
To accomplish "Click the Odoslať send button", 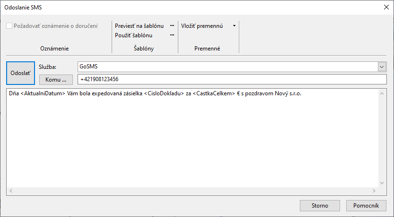I will pyautogui.click(x=21, y=73).
